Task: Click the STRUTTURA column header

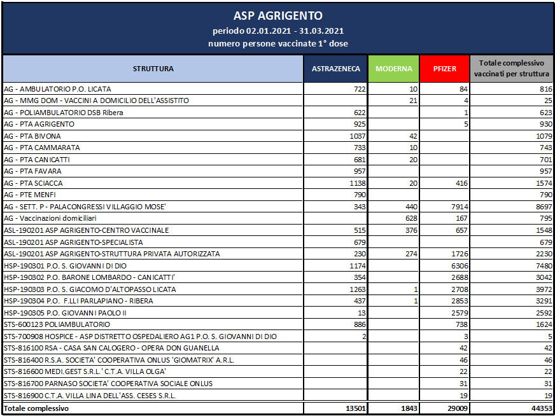Action: pyautogui.click(x=153, y=69)
